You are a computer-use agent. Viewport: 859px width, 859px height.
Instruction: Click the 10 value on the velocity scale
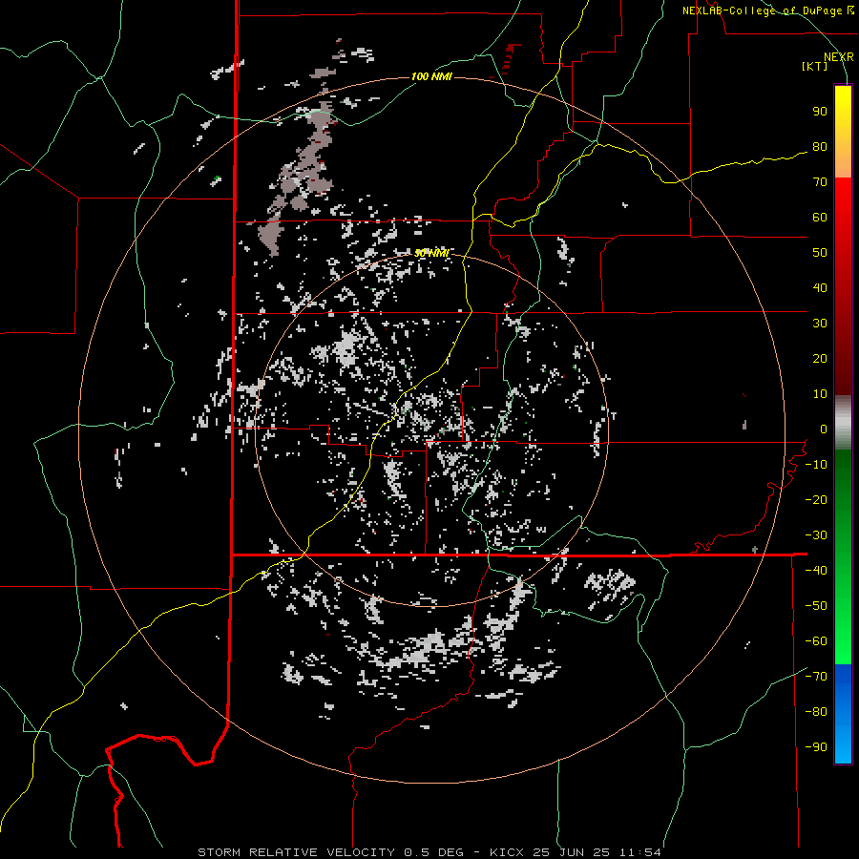click(x=820, y=394)
